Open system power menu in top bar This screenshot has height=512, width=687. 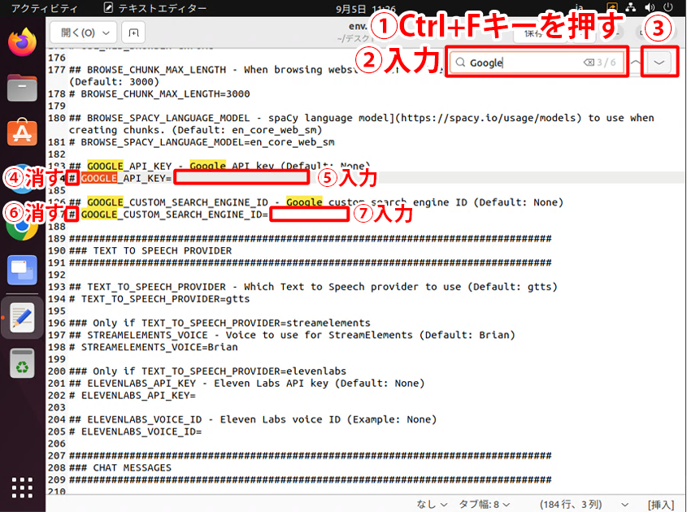click(668, 8)
